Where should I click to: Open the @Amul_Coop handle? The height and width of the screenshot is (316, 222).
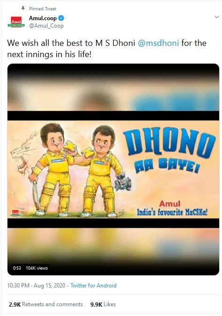46,26
